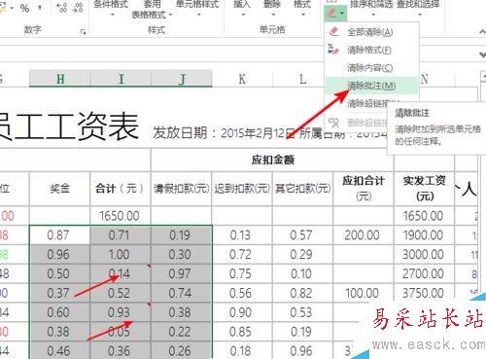Viewport: 486px width, 359px height.
Task: Click the 奖金 header cell
Action: [60, 189]
